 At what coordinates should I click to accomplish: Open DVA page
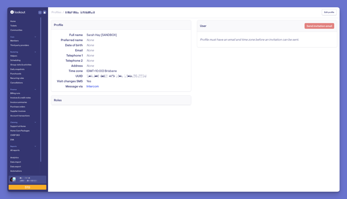click(x=12, y=140)
